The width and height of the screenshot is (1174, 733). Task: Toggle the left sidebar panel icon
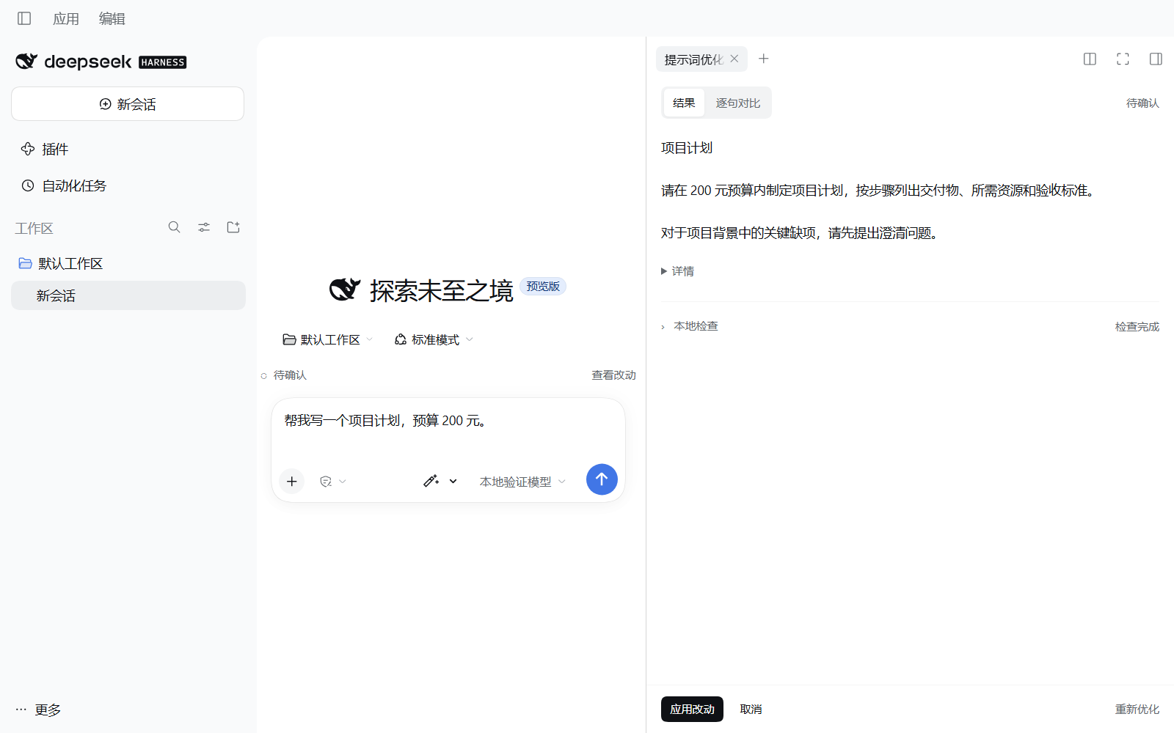click(24, 18)
